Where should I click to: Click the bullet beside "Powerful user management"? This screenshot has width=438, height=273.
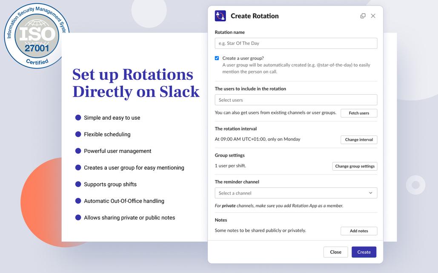[x=78, y=150]
